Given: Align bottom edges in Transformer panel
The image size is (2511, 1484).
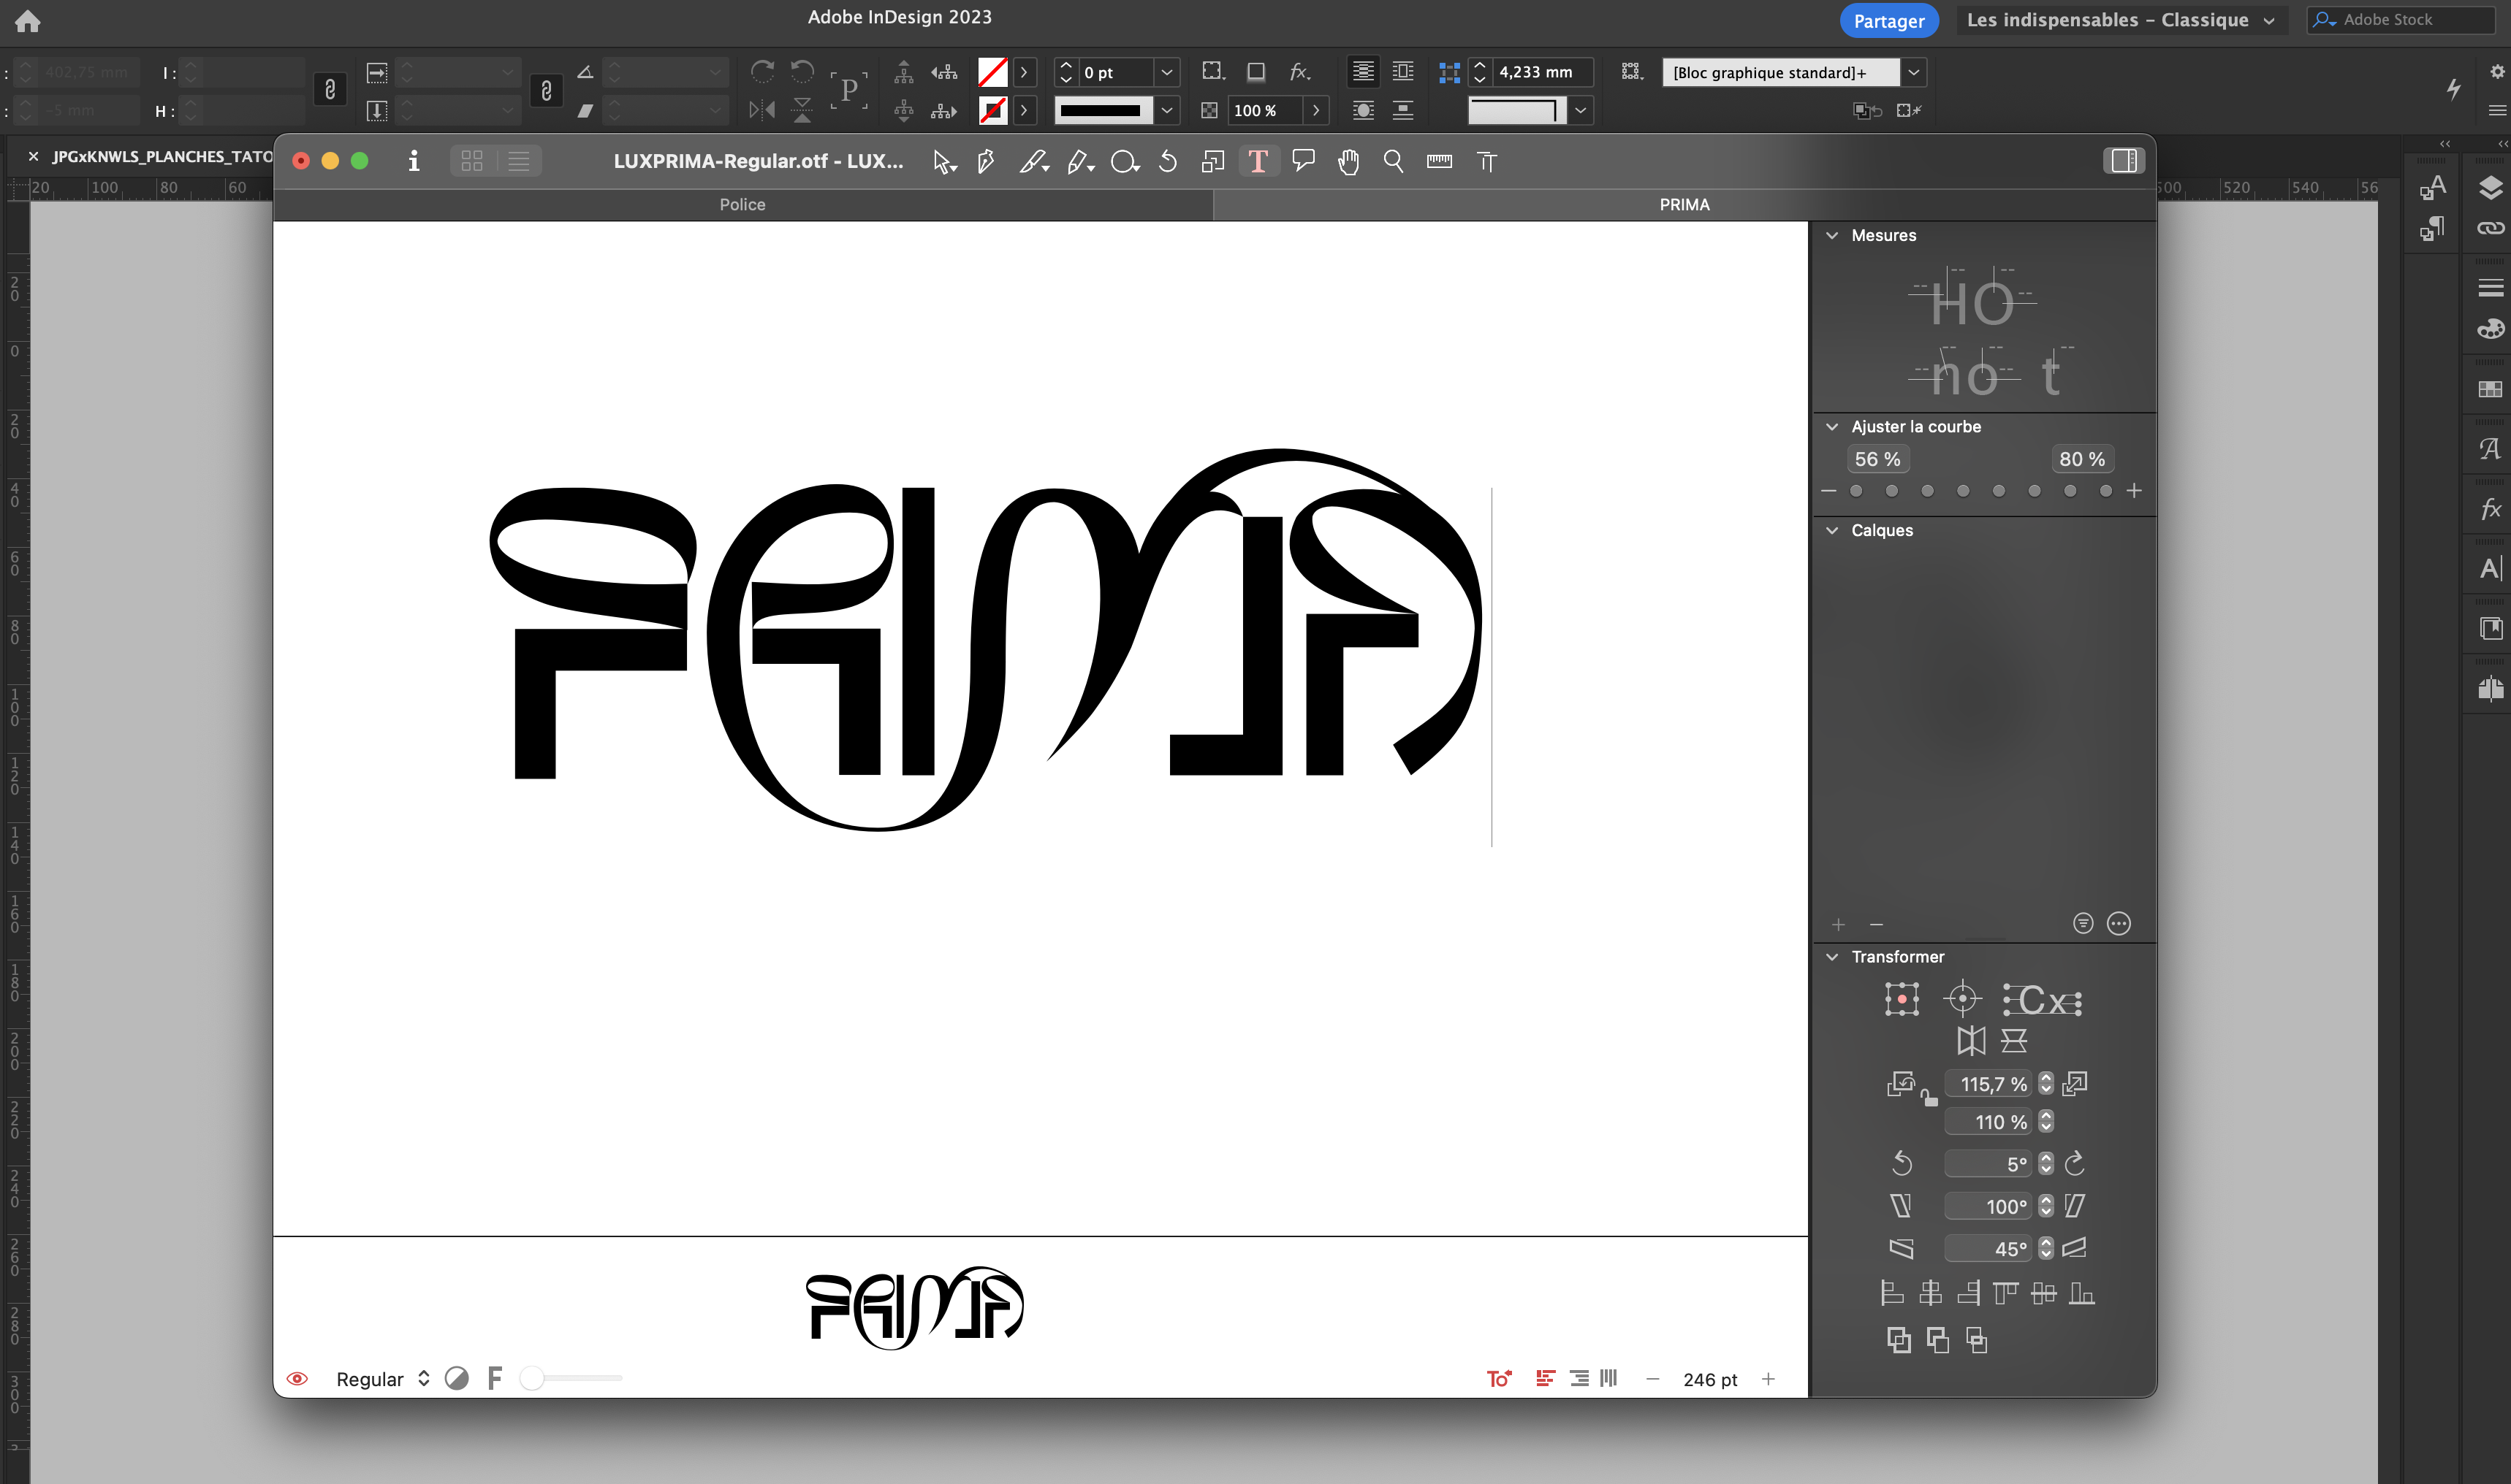Looking at the screenshot, I should [x=2082, y=1294].
